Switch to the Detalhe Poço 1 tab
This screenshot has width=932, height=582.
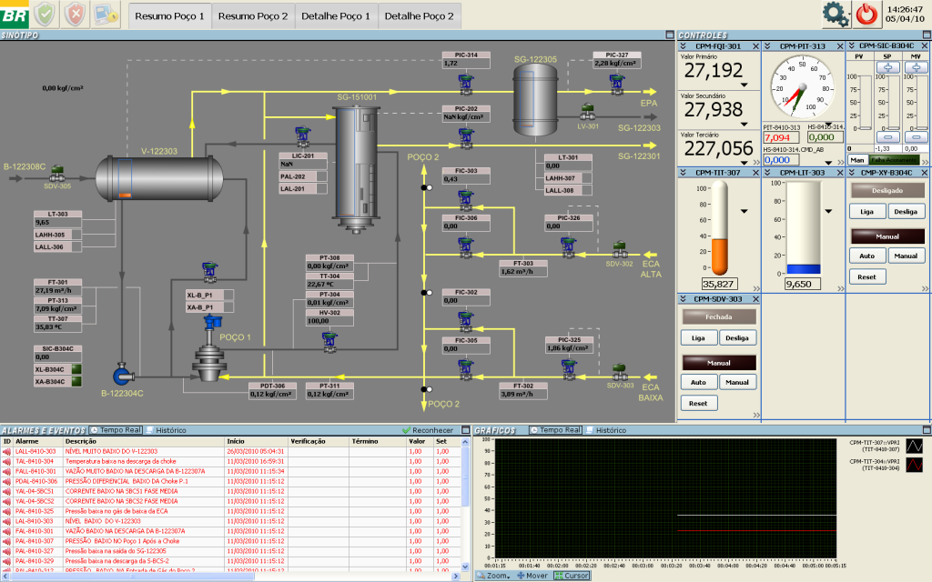[336, 15]
